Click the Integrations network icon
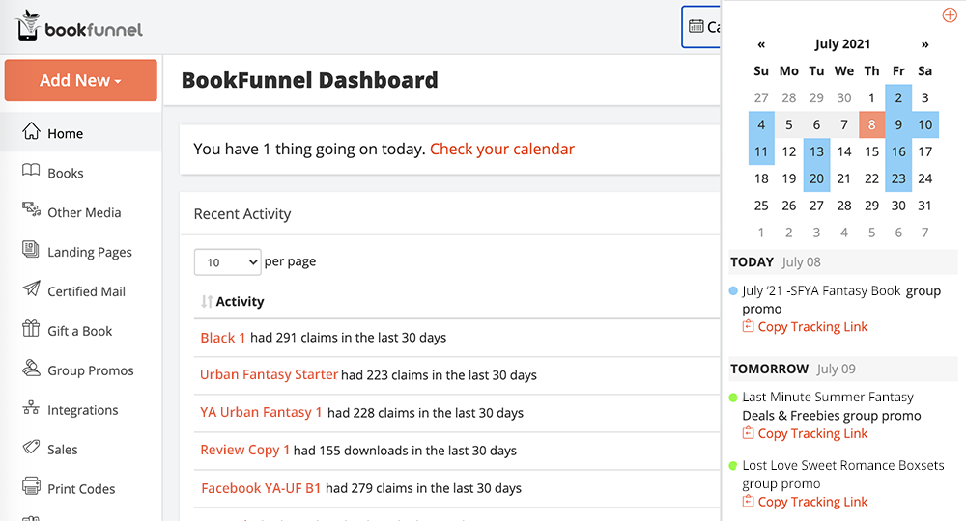The image size is (966, 521). [31, 407]
